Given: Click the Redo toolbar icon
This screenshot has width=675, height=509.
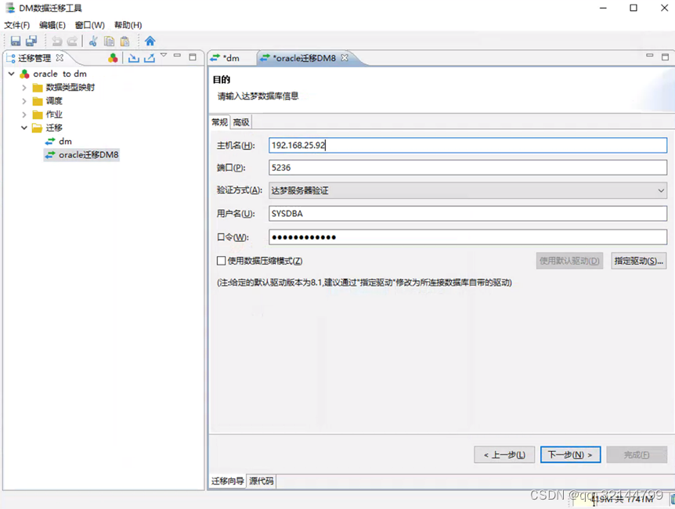Looking at the screenshot, I should [72, 41].
